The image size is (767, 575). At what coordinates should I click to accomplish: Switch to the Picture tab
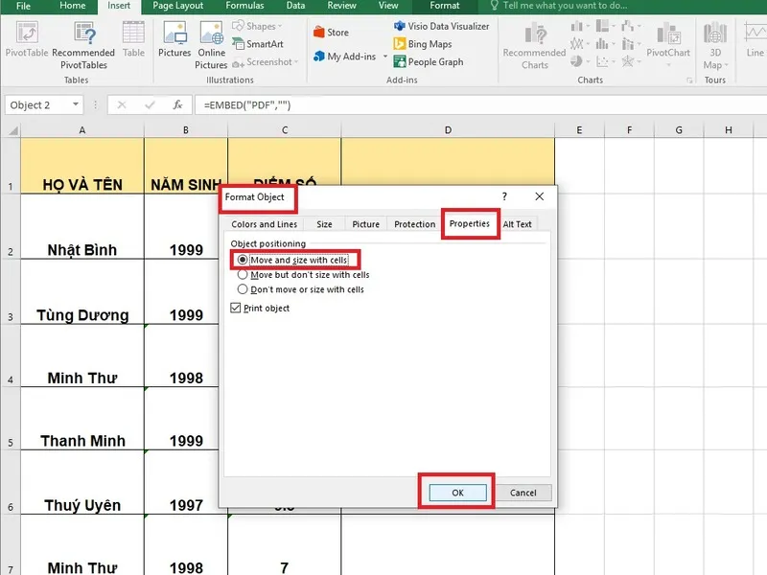tap(365, 224)
